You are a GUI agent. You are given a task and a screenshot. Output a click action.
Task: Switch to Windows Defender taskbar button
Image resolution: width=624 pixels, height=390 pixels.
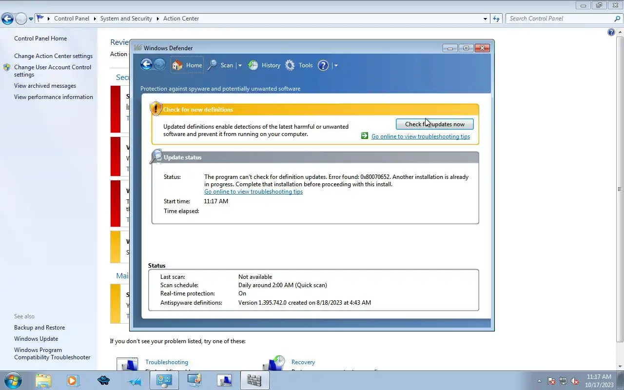point(254,380)
